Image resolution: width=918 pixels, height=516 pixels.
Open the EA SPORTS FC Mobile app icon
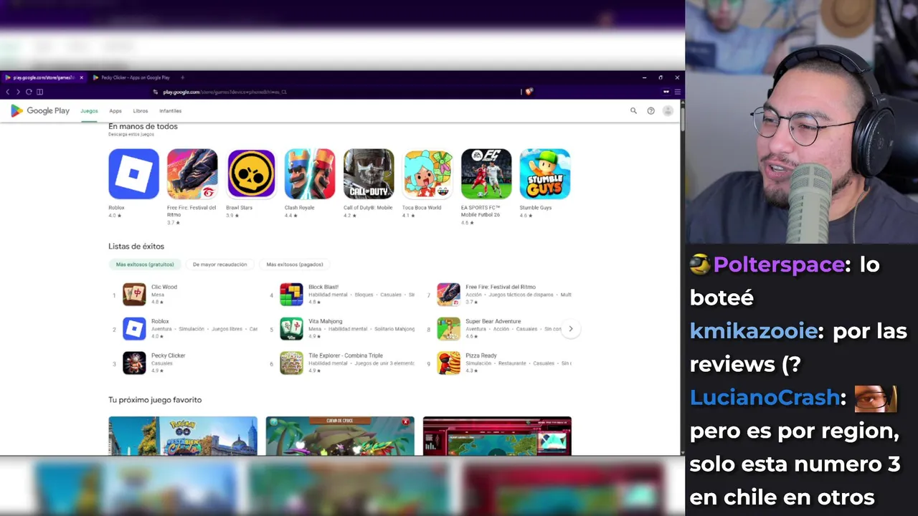point(486,173)
